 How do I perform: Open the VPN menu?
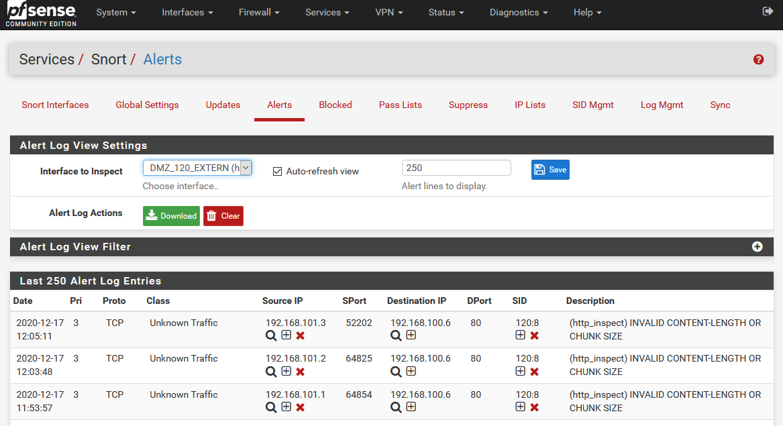coord(389,13)
